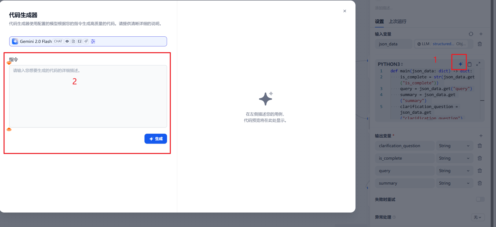Close the code generator dialog
Image resolution: width=496 pixels, height=227 pixels.
coord(344,11)
